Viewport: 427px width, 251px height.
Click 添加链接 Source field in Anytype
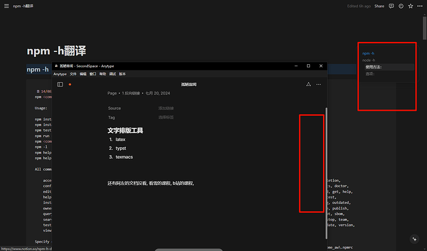pyautogui.click(x=166, y=108)
